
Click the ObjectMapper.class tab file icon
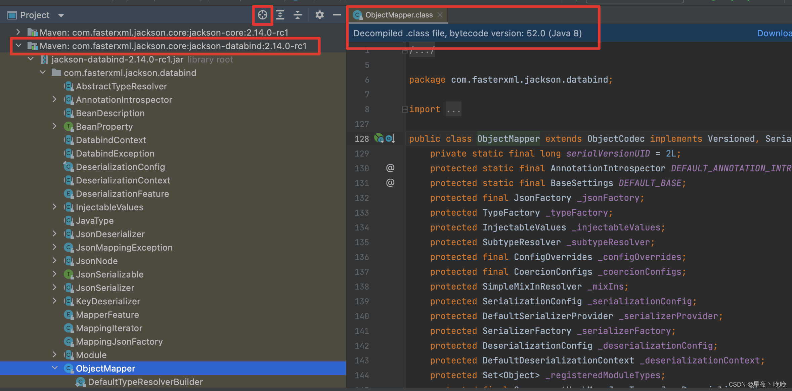tap(358, 15)
